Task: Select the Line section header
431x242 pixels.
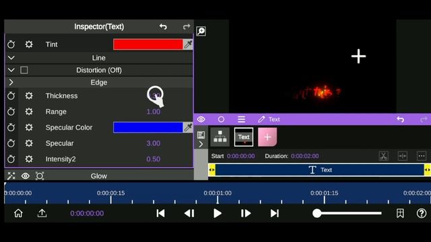Action: coord(99,58)
